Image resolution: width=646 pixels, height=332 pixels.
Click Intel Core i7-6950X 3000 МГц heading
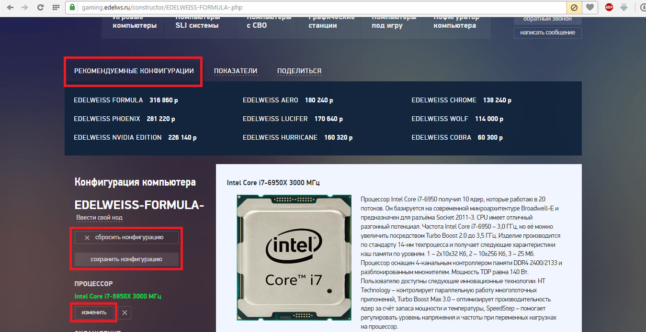(273, 183)
